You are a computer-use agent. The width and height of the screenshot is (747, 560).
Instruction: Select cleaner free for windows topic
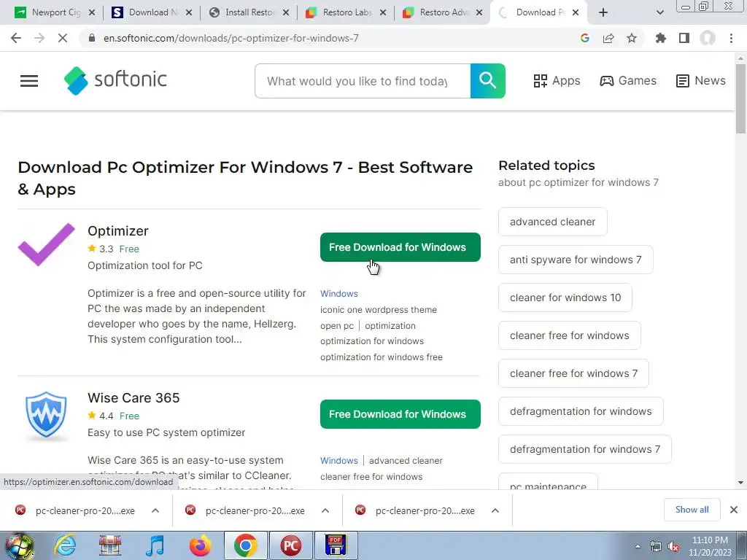(569, 335)
